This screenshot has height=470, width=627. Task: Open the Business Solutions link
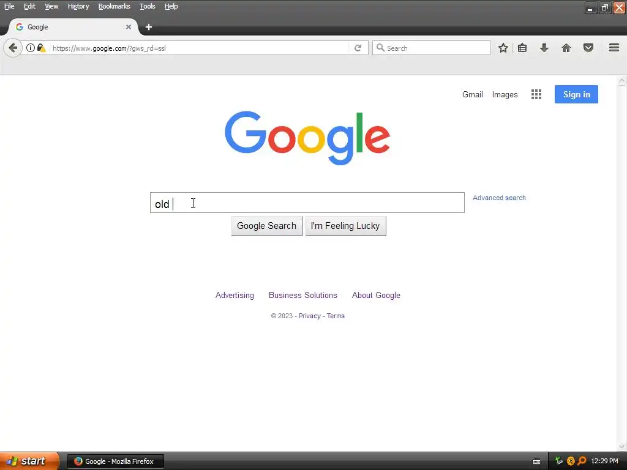(303, 296)
